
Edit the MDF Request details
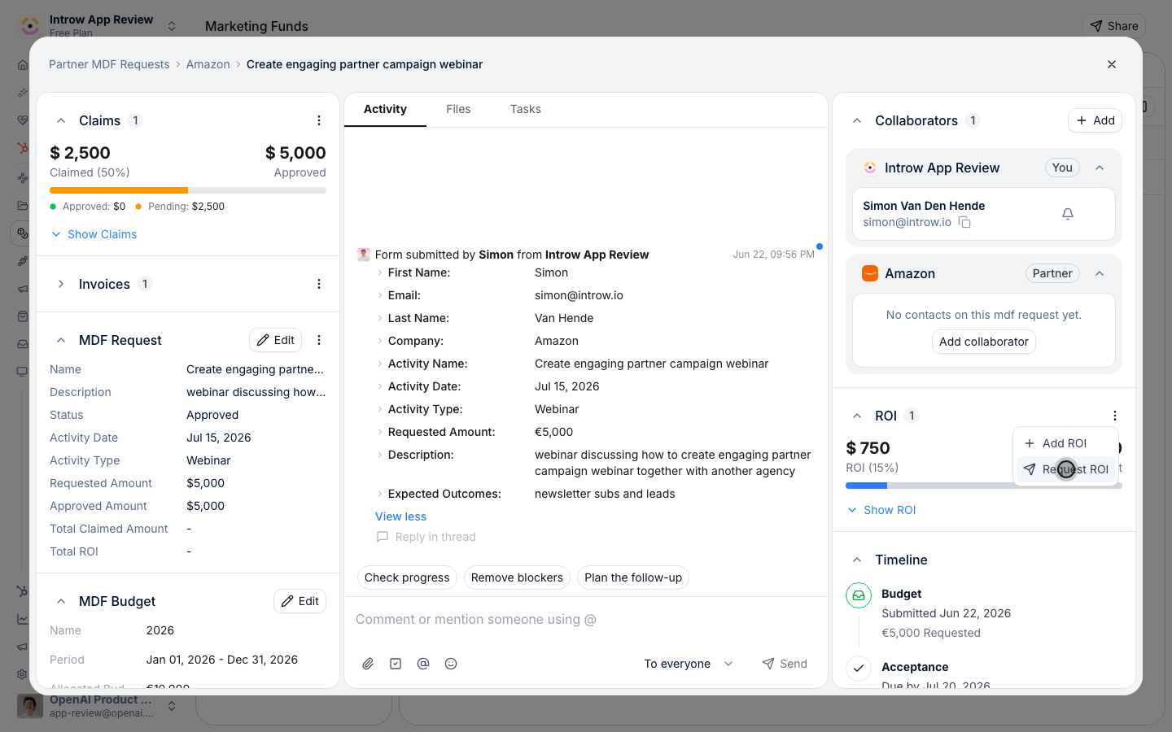(276, 340)
